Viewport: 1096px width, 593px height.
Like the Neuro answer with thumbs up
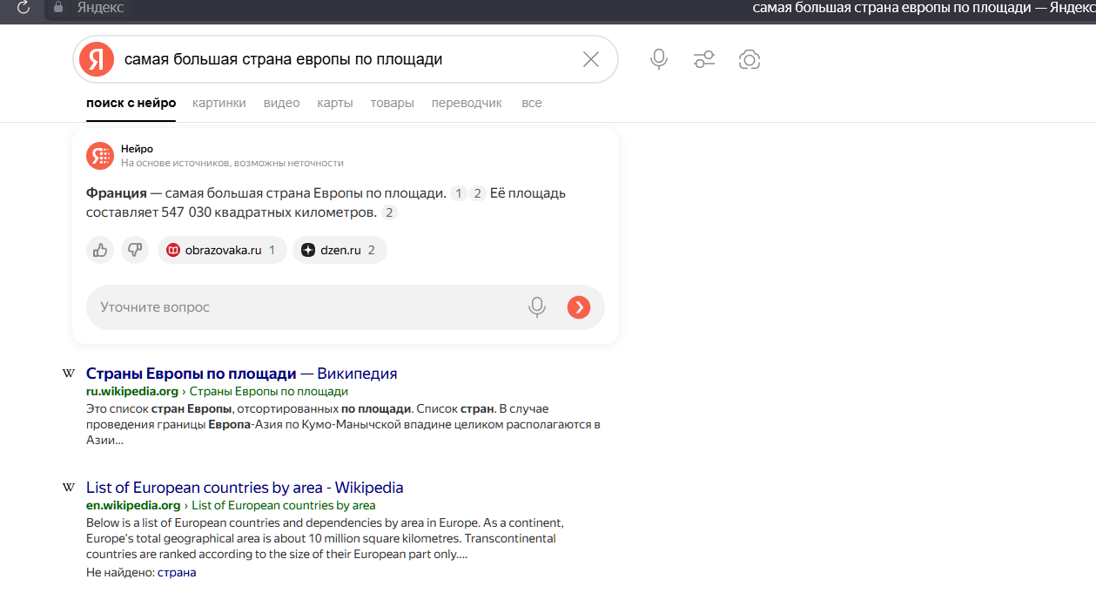100,250
